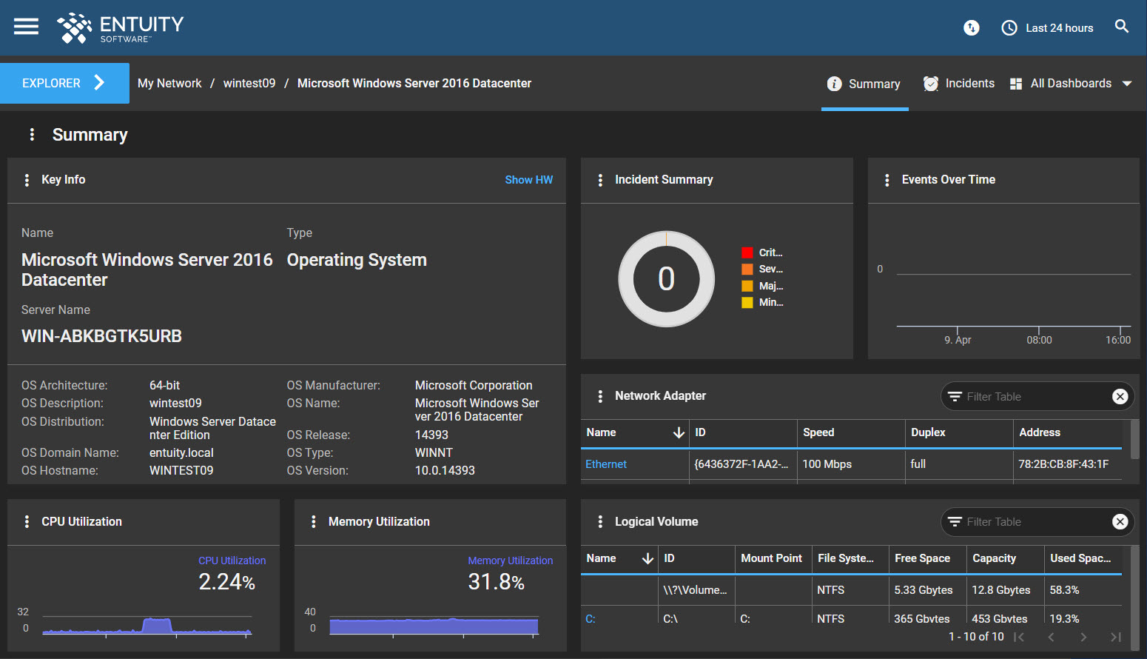Toggle the Minor severity legend entry
Viewport: 1147px width, 659px height.
(762, 302)
